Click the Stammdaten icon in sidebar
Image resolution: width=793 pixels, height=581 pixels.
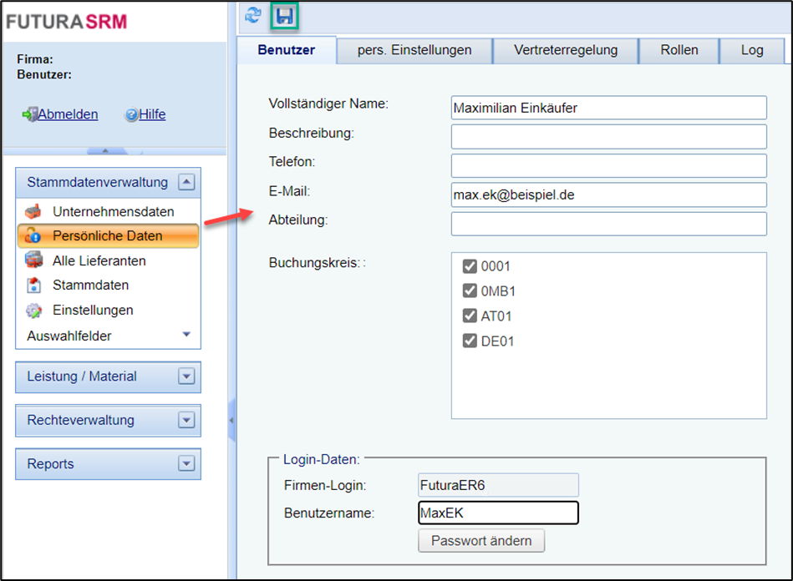(33, 285)
